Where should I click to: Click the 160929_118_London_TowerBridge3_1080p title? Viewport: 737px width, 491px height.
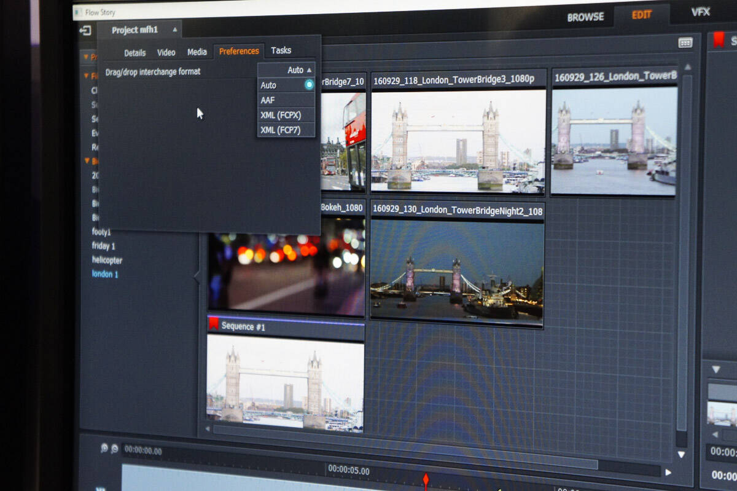454,81
